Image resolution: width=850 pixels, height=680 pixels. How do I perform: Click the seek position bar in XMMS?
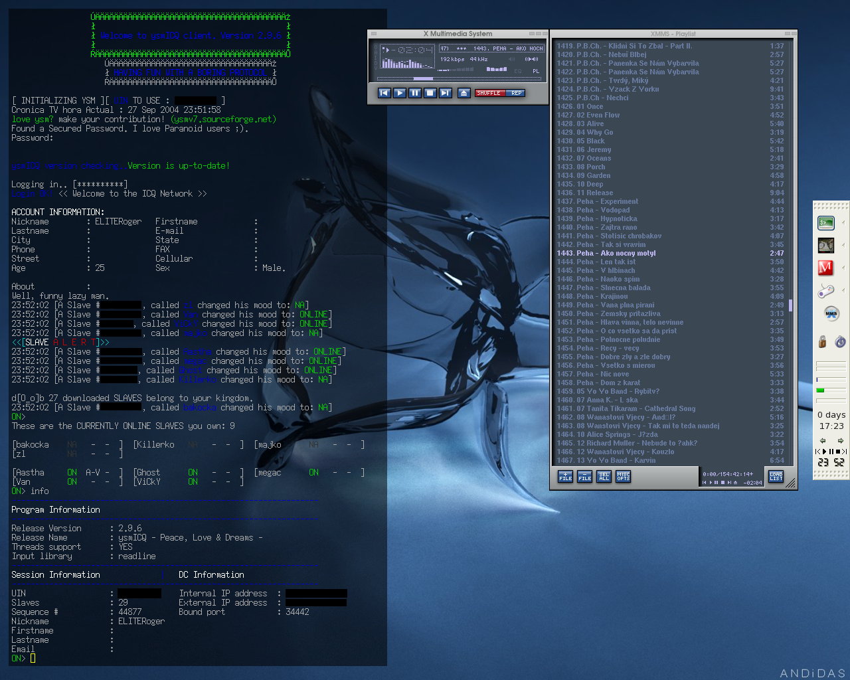coord(458,78)
